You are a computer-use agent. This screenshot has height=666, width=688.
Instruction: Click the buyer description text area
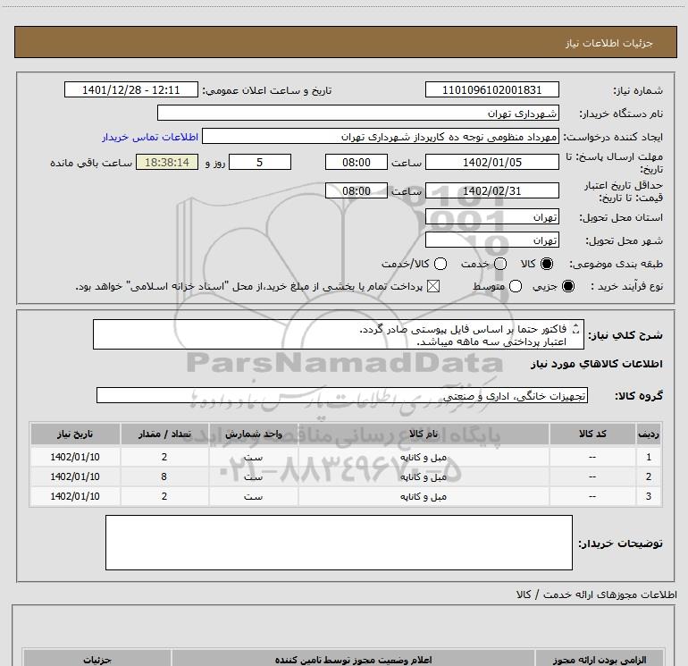point(339,543)
